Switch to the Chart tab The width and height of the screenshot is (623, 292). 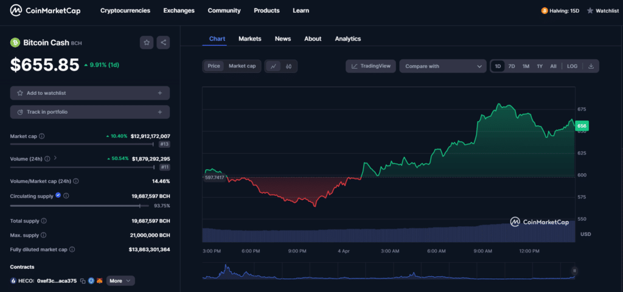pos(217,38)
